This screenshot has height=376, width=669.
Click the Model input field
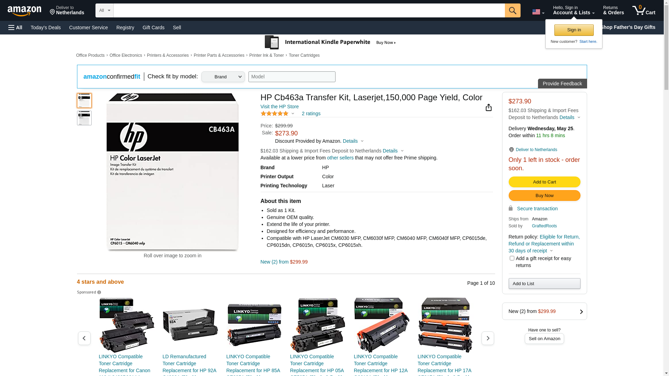tap(292, 77)
